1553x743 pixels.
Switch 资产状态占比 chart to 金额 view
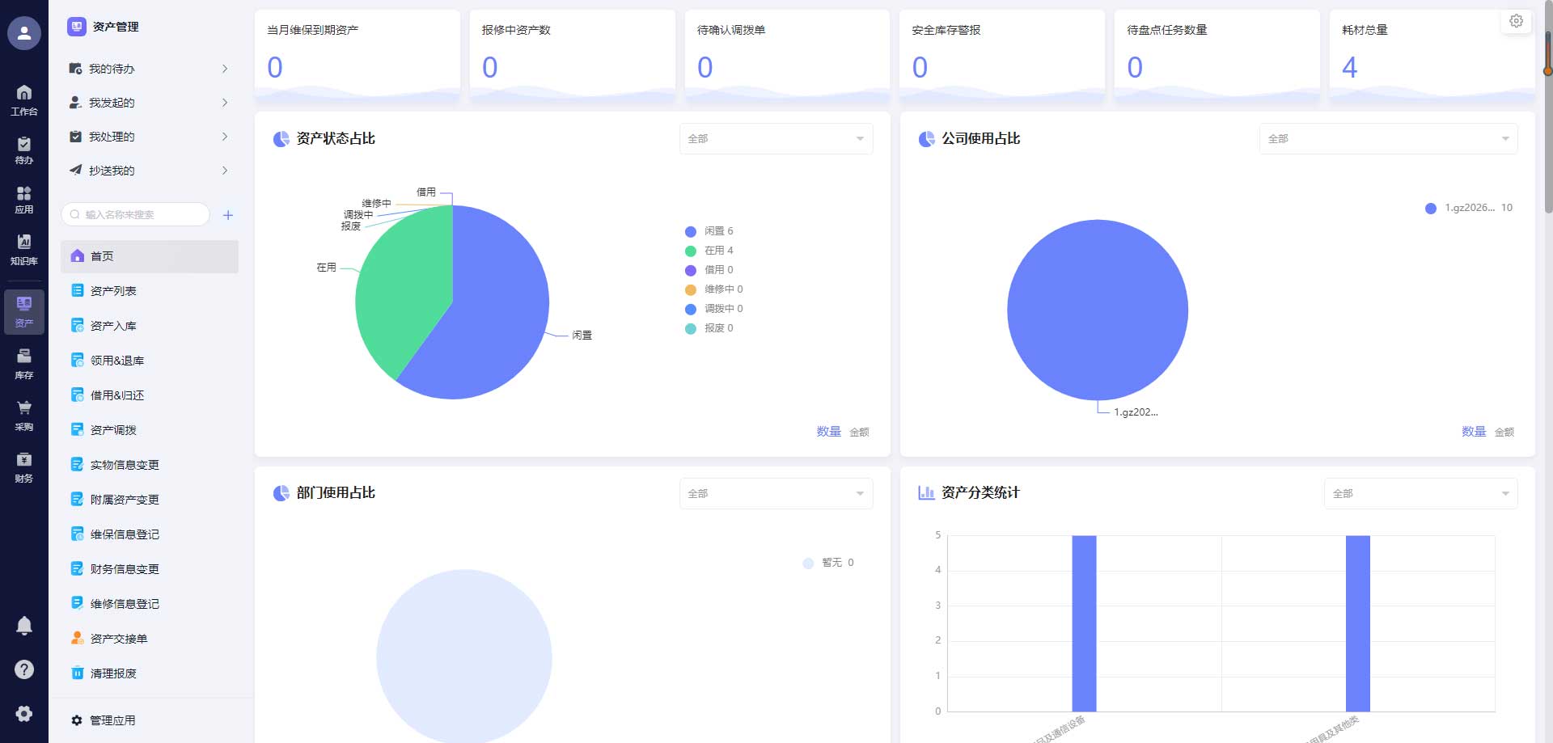859,433
